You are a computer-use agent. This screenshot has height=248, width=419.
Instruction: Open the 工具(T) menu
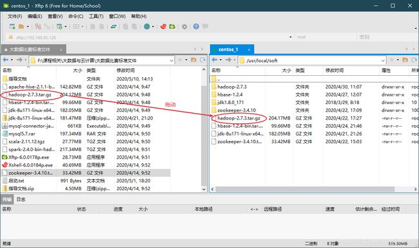pos(96,16)
